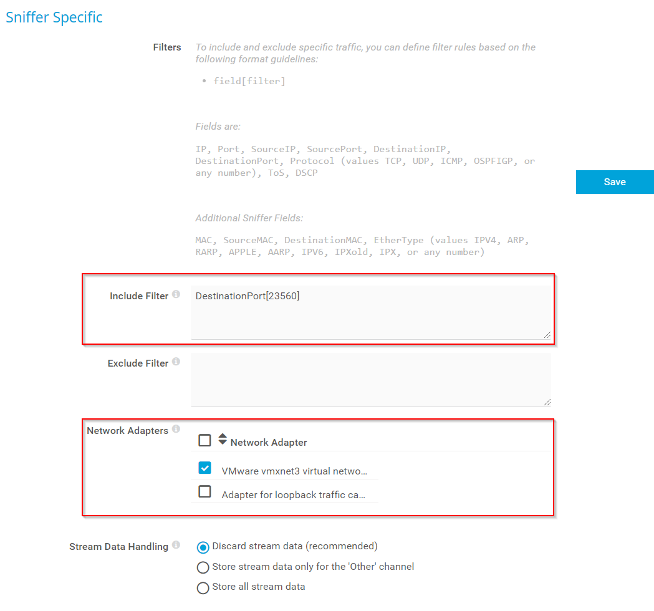This screenshot has height=611, width=654.
Task: Click the Sniffer Specific section heading
Action: pyautogui.click(x=54, y=17)
